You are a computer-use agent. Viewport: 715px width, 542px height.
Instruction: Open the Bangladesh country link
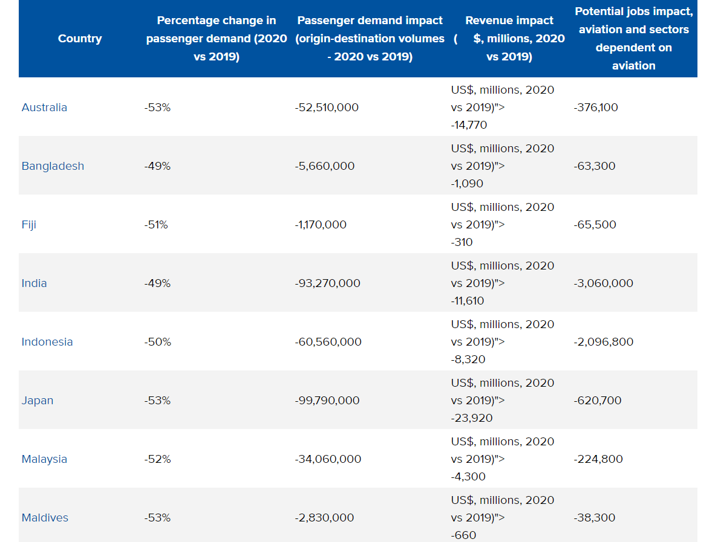pyautogui.click(x=53, y=166)
